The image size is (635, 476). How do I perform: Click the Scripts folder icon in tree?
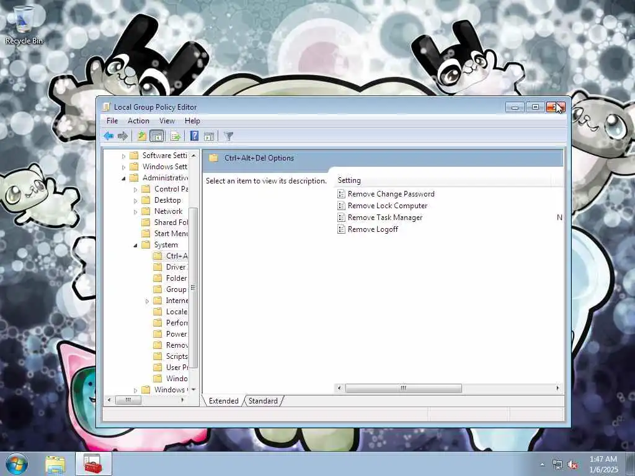coord(158,356)
